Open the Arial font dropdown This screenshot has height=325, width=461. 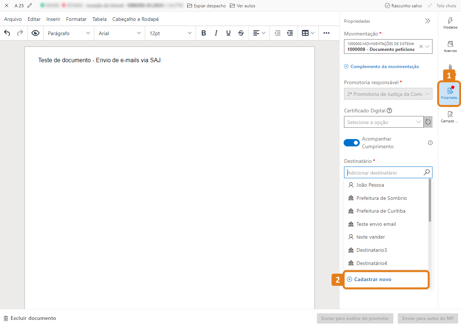pos(120,33)
